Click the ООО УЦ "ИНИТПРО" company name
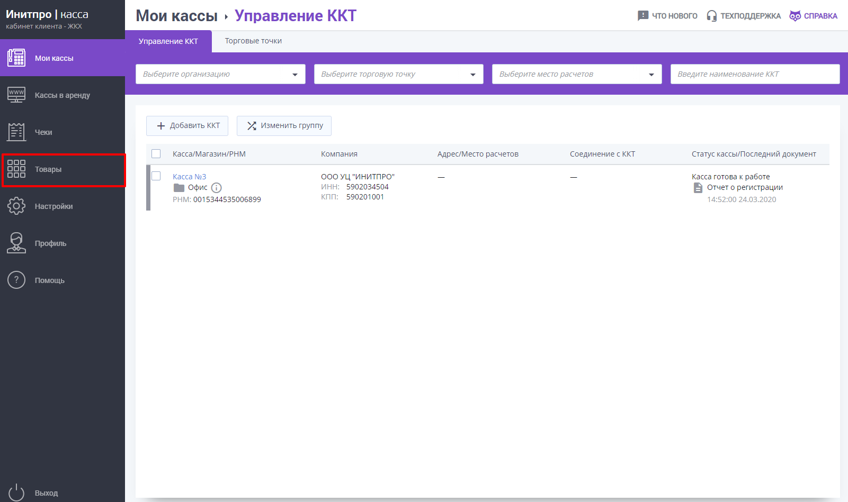The width and height of the screenshot is (848, 502). 358,177
